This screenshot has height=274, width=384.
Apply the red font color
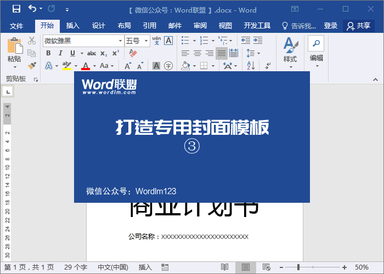(x=86, y=66)
